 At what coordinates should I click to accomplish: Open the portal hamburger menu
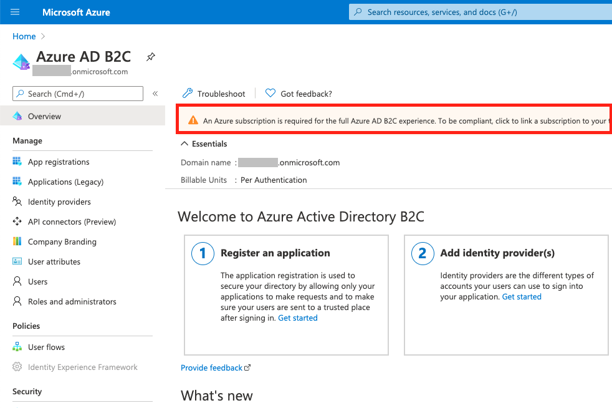[x=14, y=11]
